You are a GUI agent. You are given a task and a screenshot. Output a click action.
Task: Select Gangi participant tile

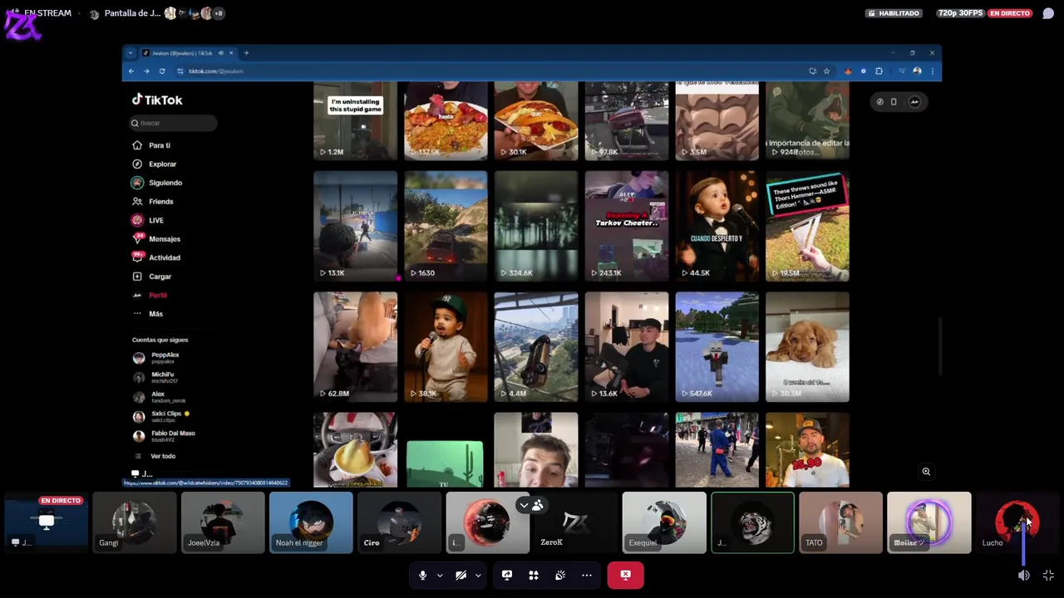[x=135, y=522]
